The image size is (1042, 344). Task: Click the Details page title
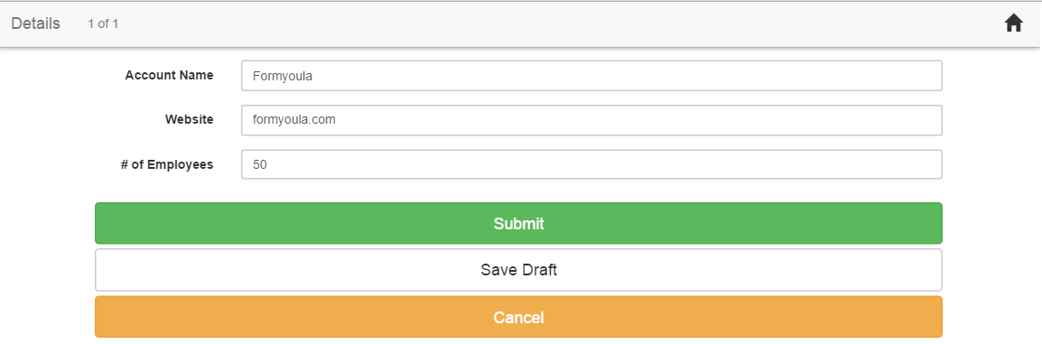[36, 23]
